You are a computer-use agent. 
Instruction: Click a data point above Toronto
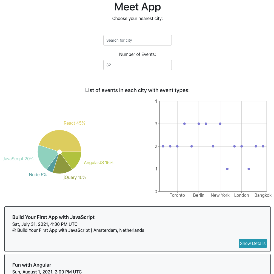tap(177, 146)
